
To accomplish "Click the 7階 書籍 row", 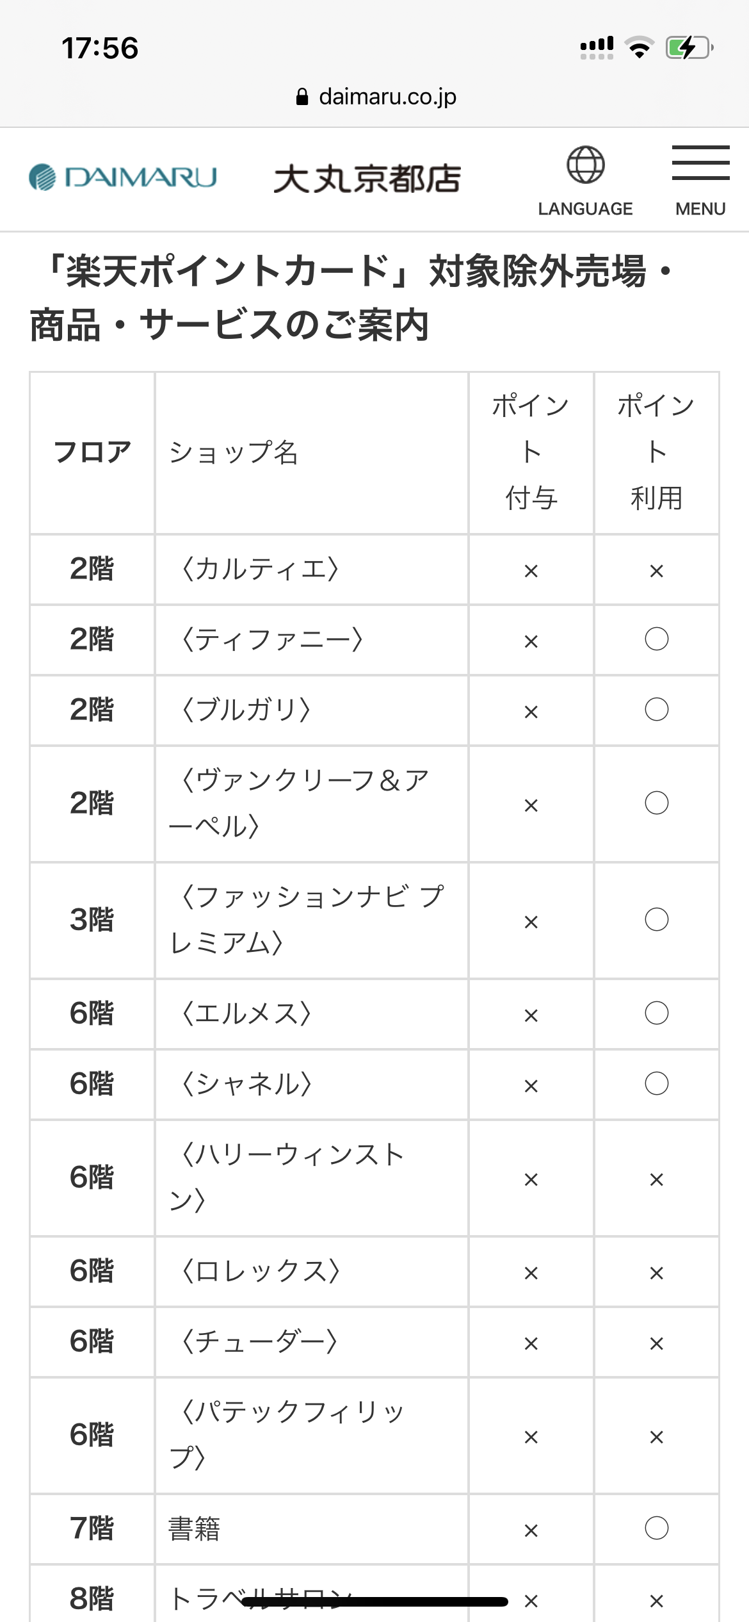I will click(374, 1529).
